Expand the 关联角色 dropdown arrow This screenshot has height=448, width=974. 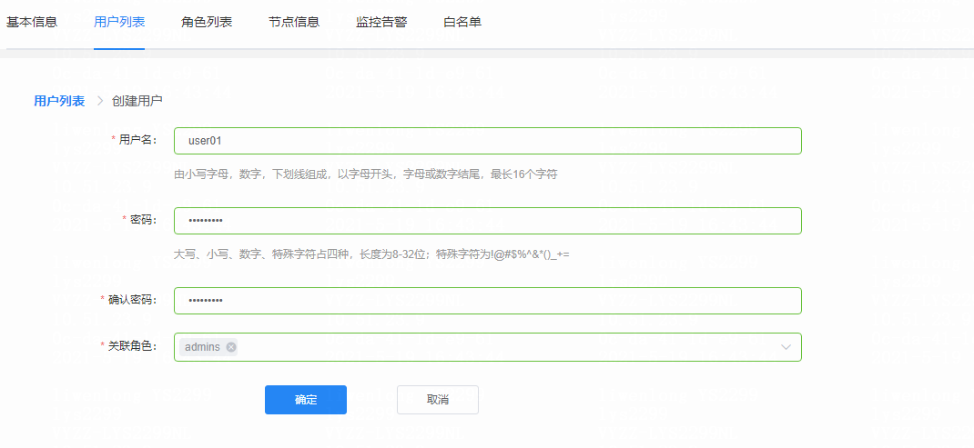click(786, 347)
